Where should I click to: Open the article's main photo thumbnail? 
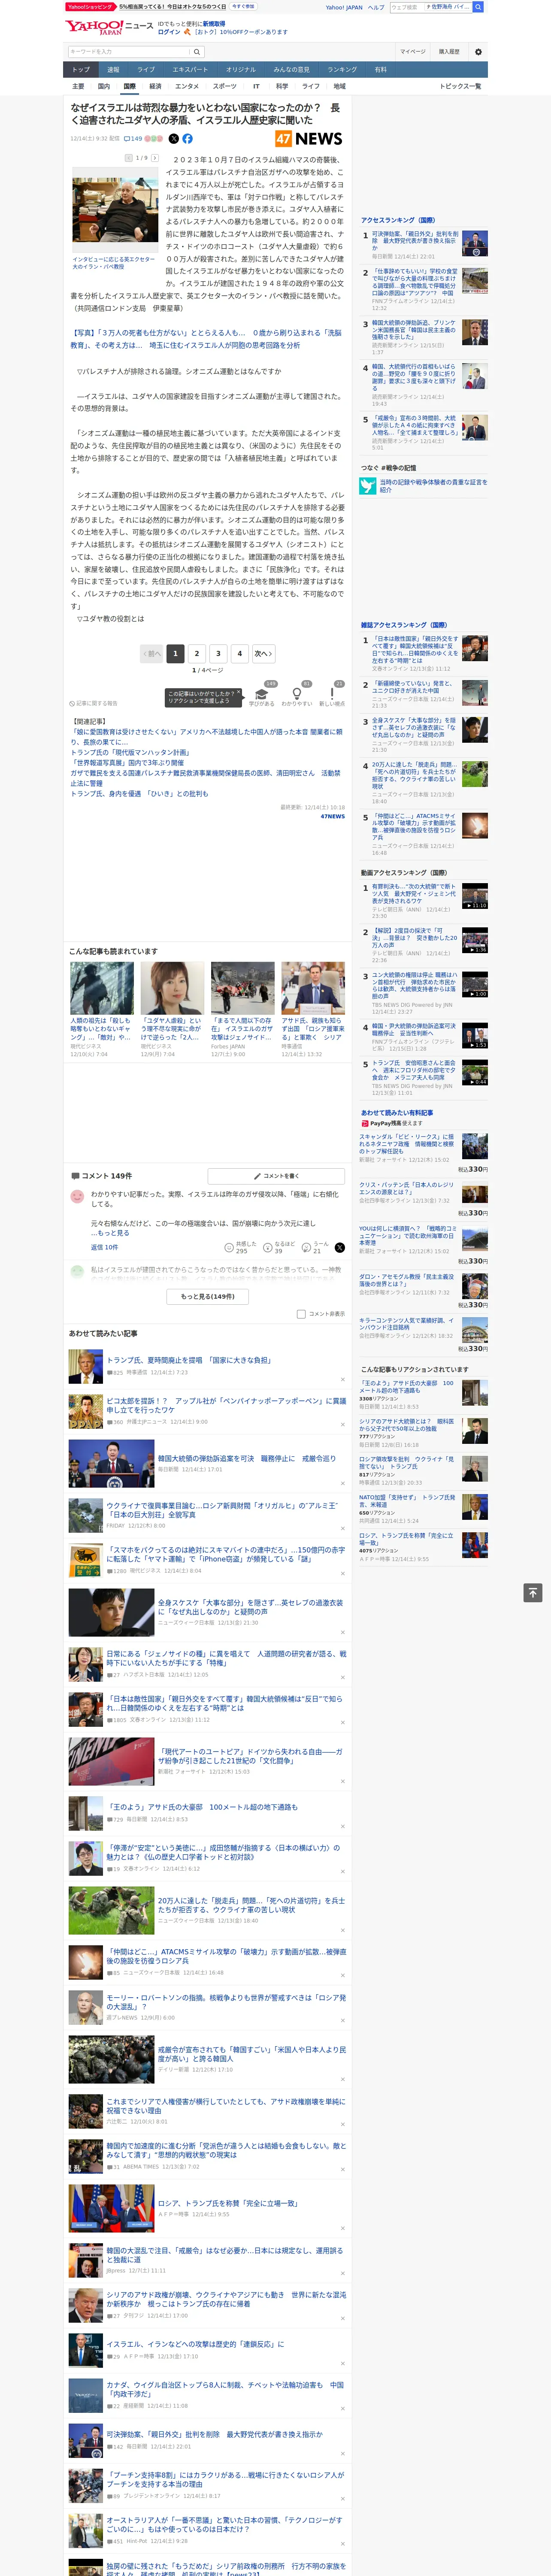coord(115,210)
